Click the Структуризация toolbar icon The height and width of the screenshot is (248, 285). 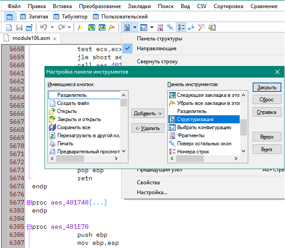[x=126, y=27]
